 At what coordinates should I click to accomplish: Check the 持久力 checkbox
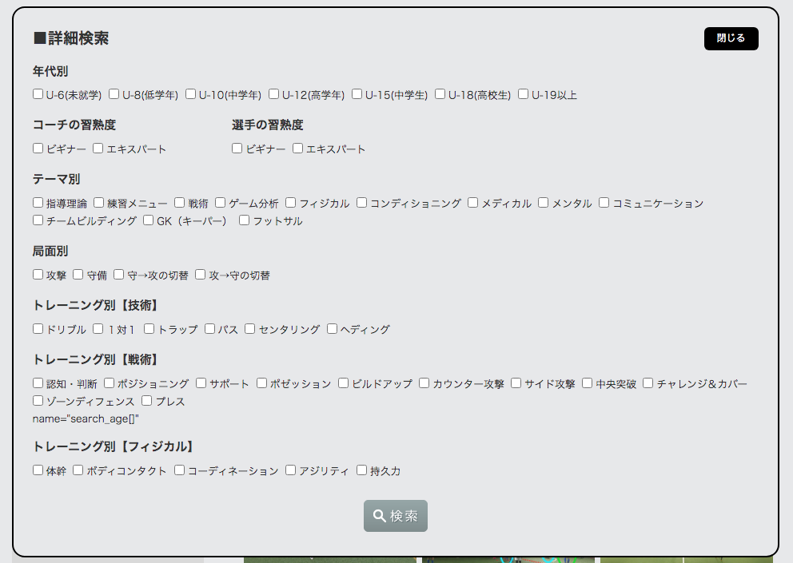tap(361, 470)
